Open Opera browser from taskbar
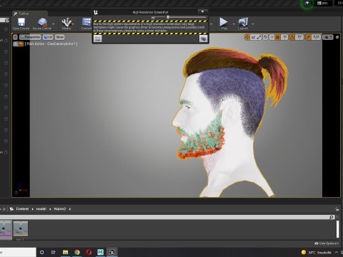 pyautogui.click(x=89, y=252)
